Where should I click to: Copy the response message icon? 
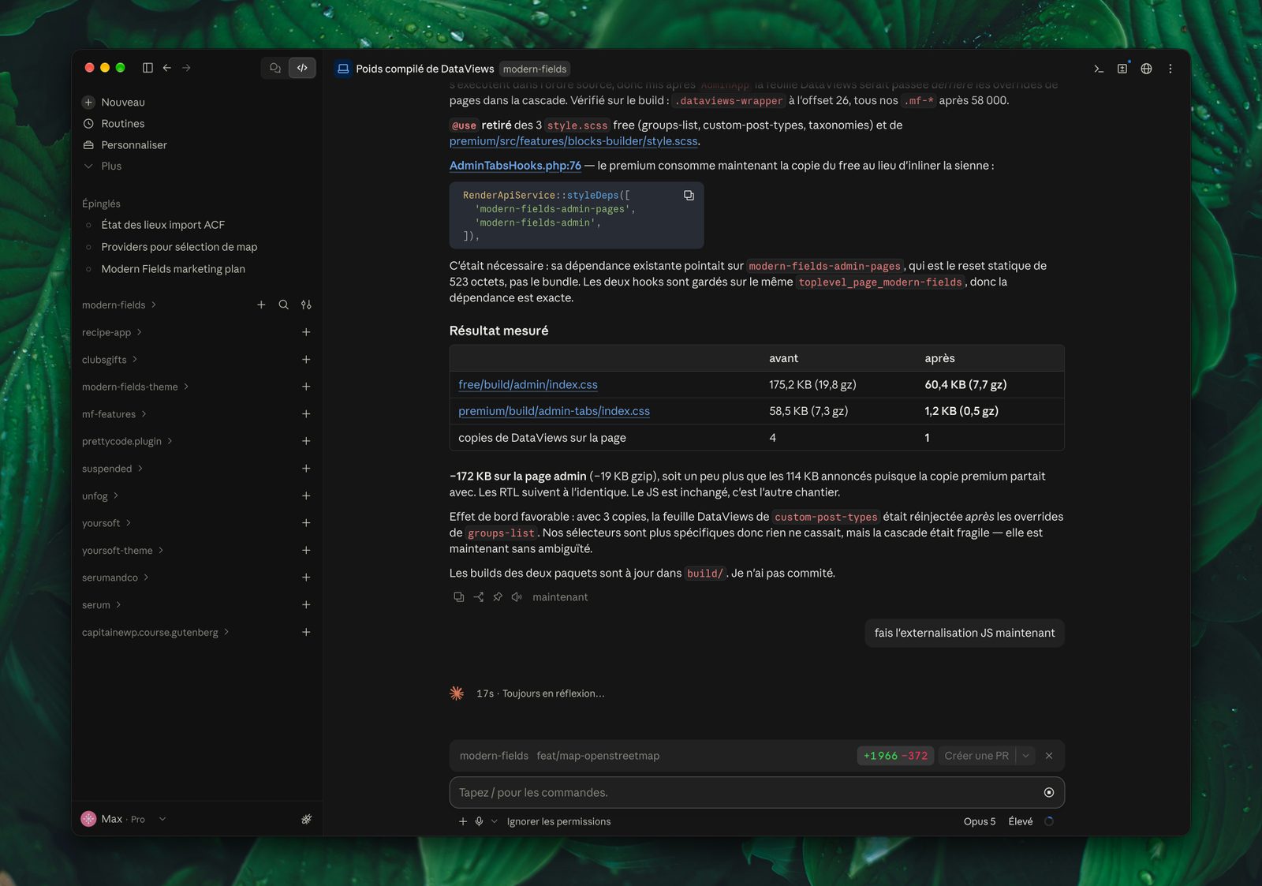pos(458,597)
